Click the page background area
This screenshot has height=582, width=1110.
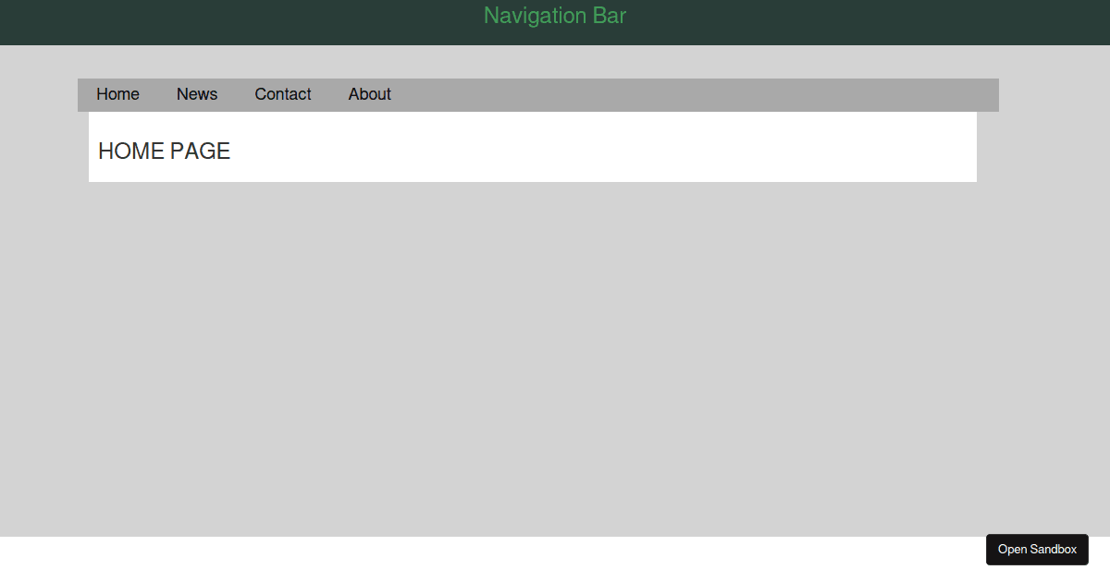coord(555,370)
